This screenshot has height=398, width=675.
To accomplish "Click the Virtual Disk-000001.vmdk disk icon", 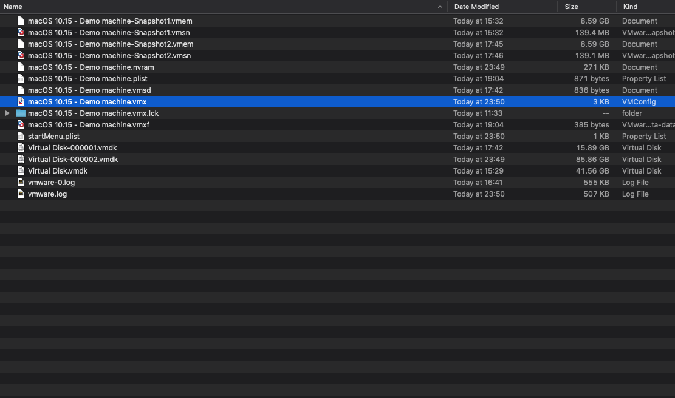I will [20, 148].
